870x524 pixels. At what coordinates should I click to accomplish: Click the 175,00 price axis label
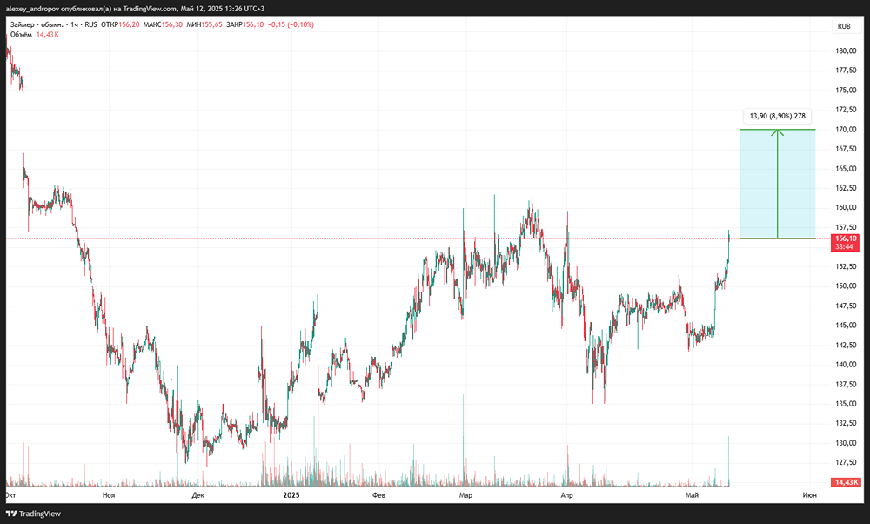pos(846,90)
